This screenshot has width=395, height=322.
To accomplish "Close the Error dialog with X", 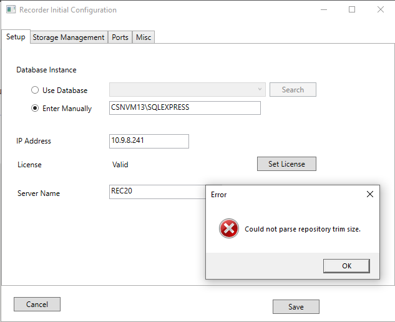I will pos(370,194).
